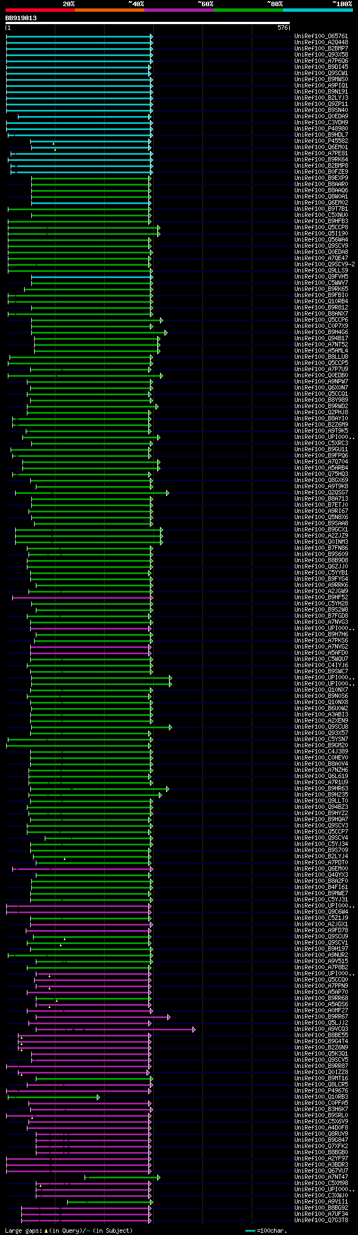Click the red ~20% legend color bar
Screen dimensions: 358x1235
pyautogui.click(x=40, y=10)
